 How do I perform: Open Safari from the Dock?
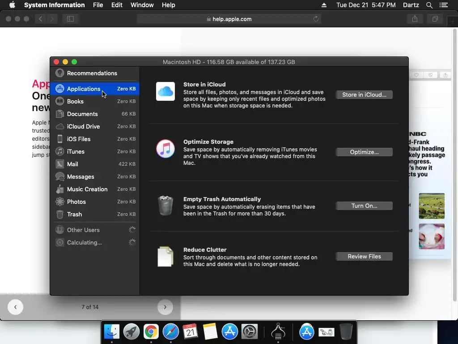(x=170, y=332)
